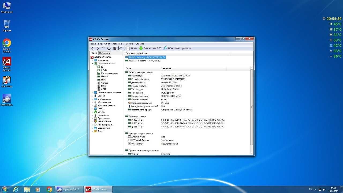Open Core Temp desktop shortcut

[7, 81]
